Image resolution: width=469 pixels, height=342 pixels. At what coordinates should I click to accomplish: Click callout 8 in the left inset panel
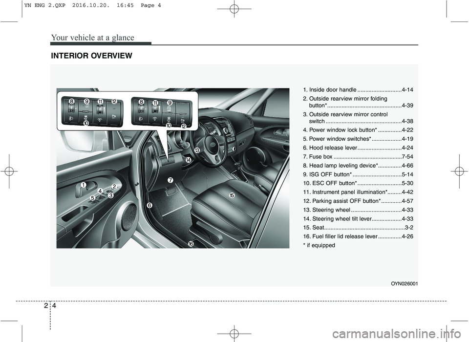coord(71,102)
